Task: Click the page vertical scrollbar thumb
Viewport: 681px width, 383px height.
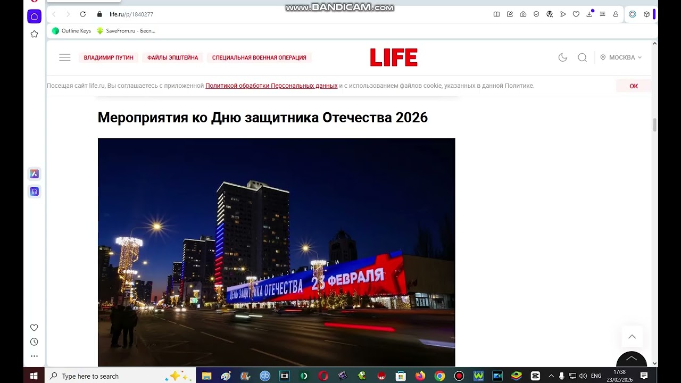Action: point(655,126)
